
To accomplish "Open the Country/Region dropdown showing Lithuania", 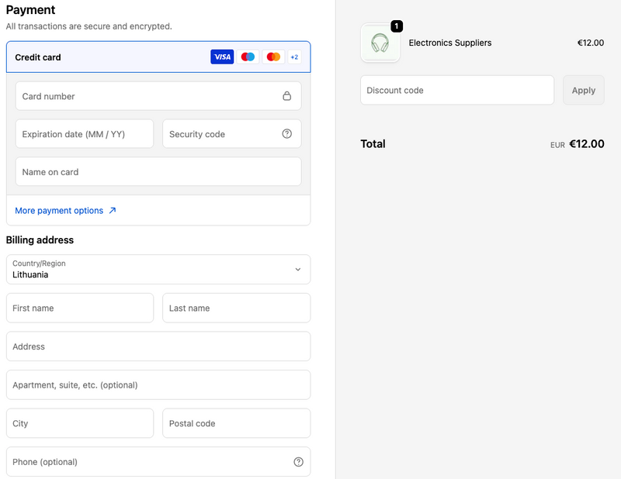I will [x=158, y=270].
